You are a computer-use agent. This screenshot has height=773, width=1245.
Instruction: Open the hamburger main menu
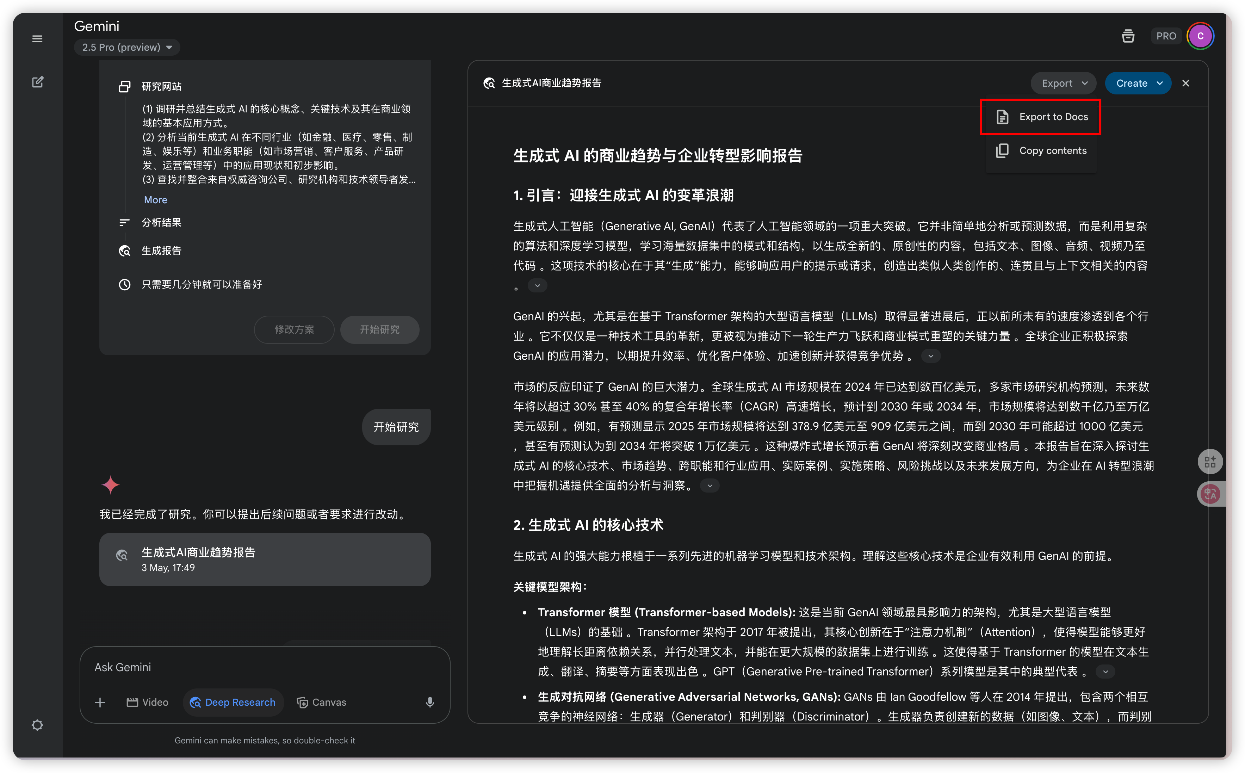pos(37,39)
